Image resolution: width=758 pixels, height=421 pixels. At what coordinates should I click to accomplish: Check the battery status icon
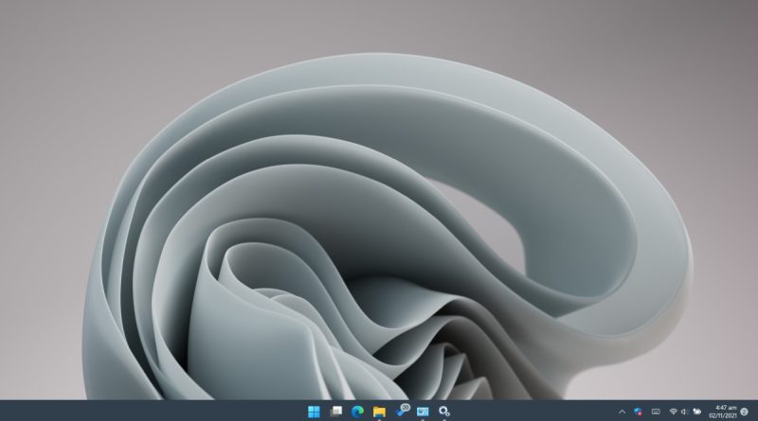coord(696,412)
